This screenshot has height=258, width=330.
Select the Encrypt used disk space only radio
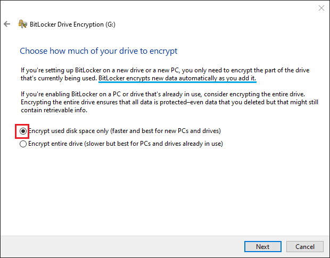click(x=23, y=131)
